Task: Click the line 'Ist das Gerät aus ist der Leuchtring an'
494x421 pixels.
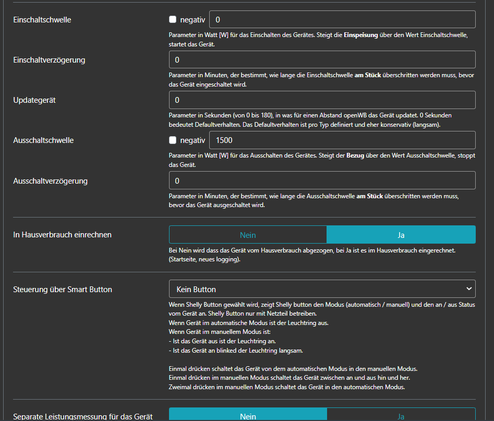Action: pos(222,341)
